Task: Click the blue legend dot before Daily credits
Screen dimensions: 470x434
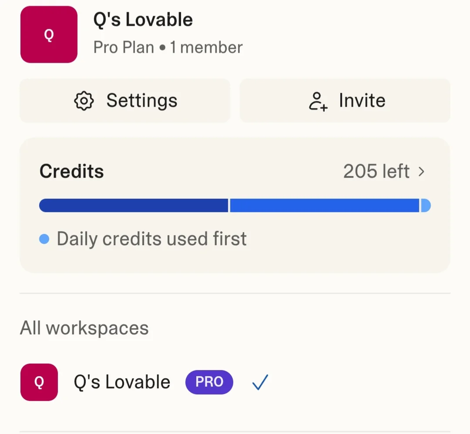Action: tap(44, 239)
